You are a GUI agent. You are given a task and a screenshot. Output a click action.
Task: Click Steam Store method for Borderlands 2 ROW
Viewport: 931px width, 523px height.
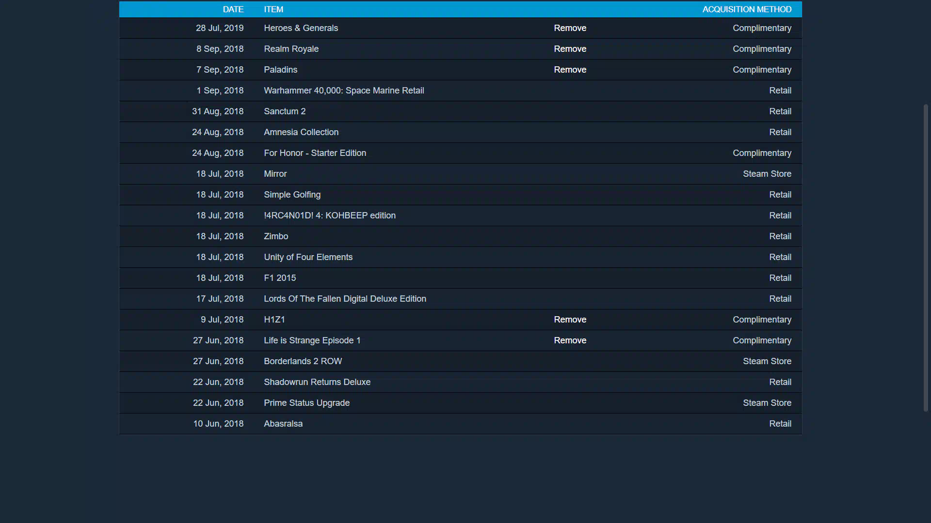tap(767, 361)
